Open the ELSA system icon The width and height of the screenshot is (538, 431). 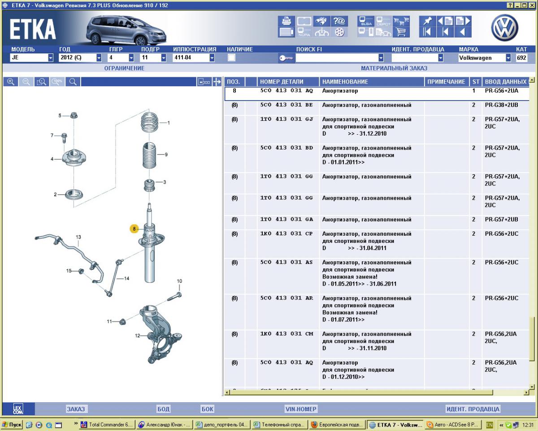tap(365, 21)
